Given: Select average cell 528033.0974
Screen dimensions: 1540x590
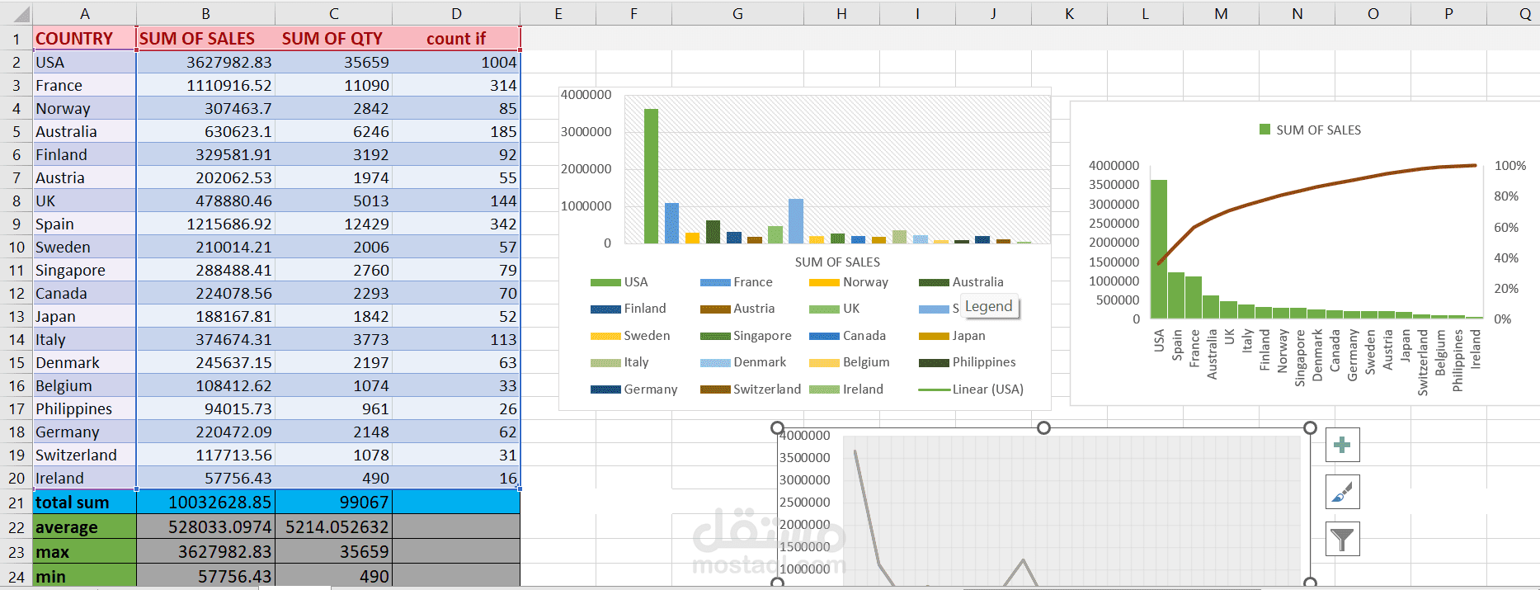Looking at the screenshot, I should 205,527.
